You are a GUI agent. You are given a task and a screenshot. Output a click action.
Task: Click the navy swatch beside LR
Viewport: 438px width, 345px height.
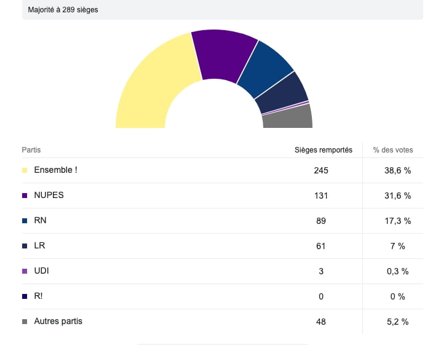pos(25,246)
